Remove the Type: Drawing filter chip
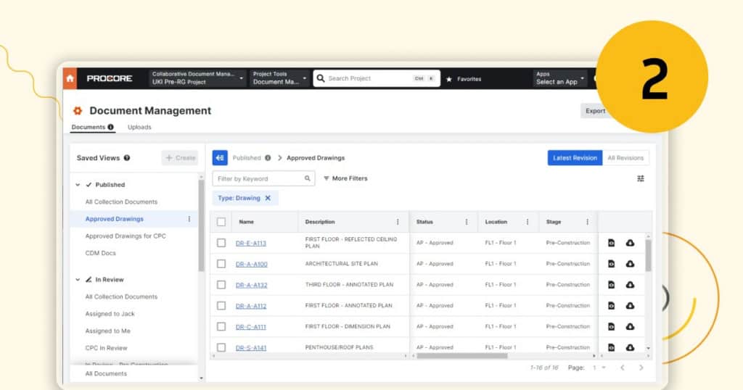The height and width of the screenshot is (390, 743). 268,198
